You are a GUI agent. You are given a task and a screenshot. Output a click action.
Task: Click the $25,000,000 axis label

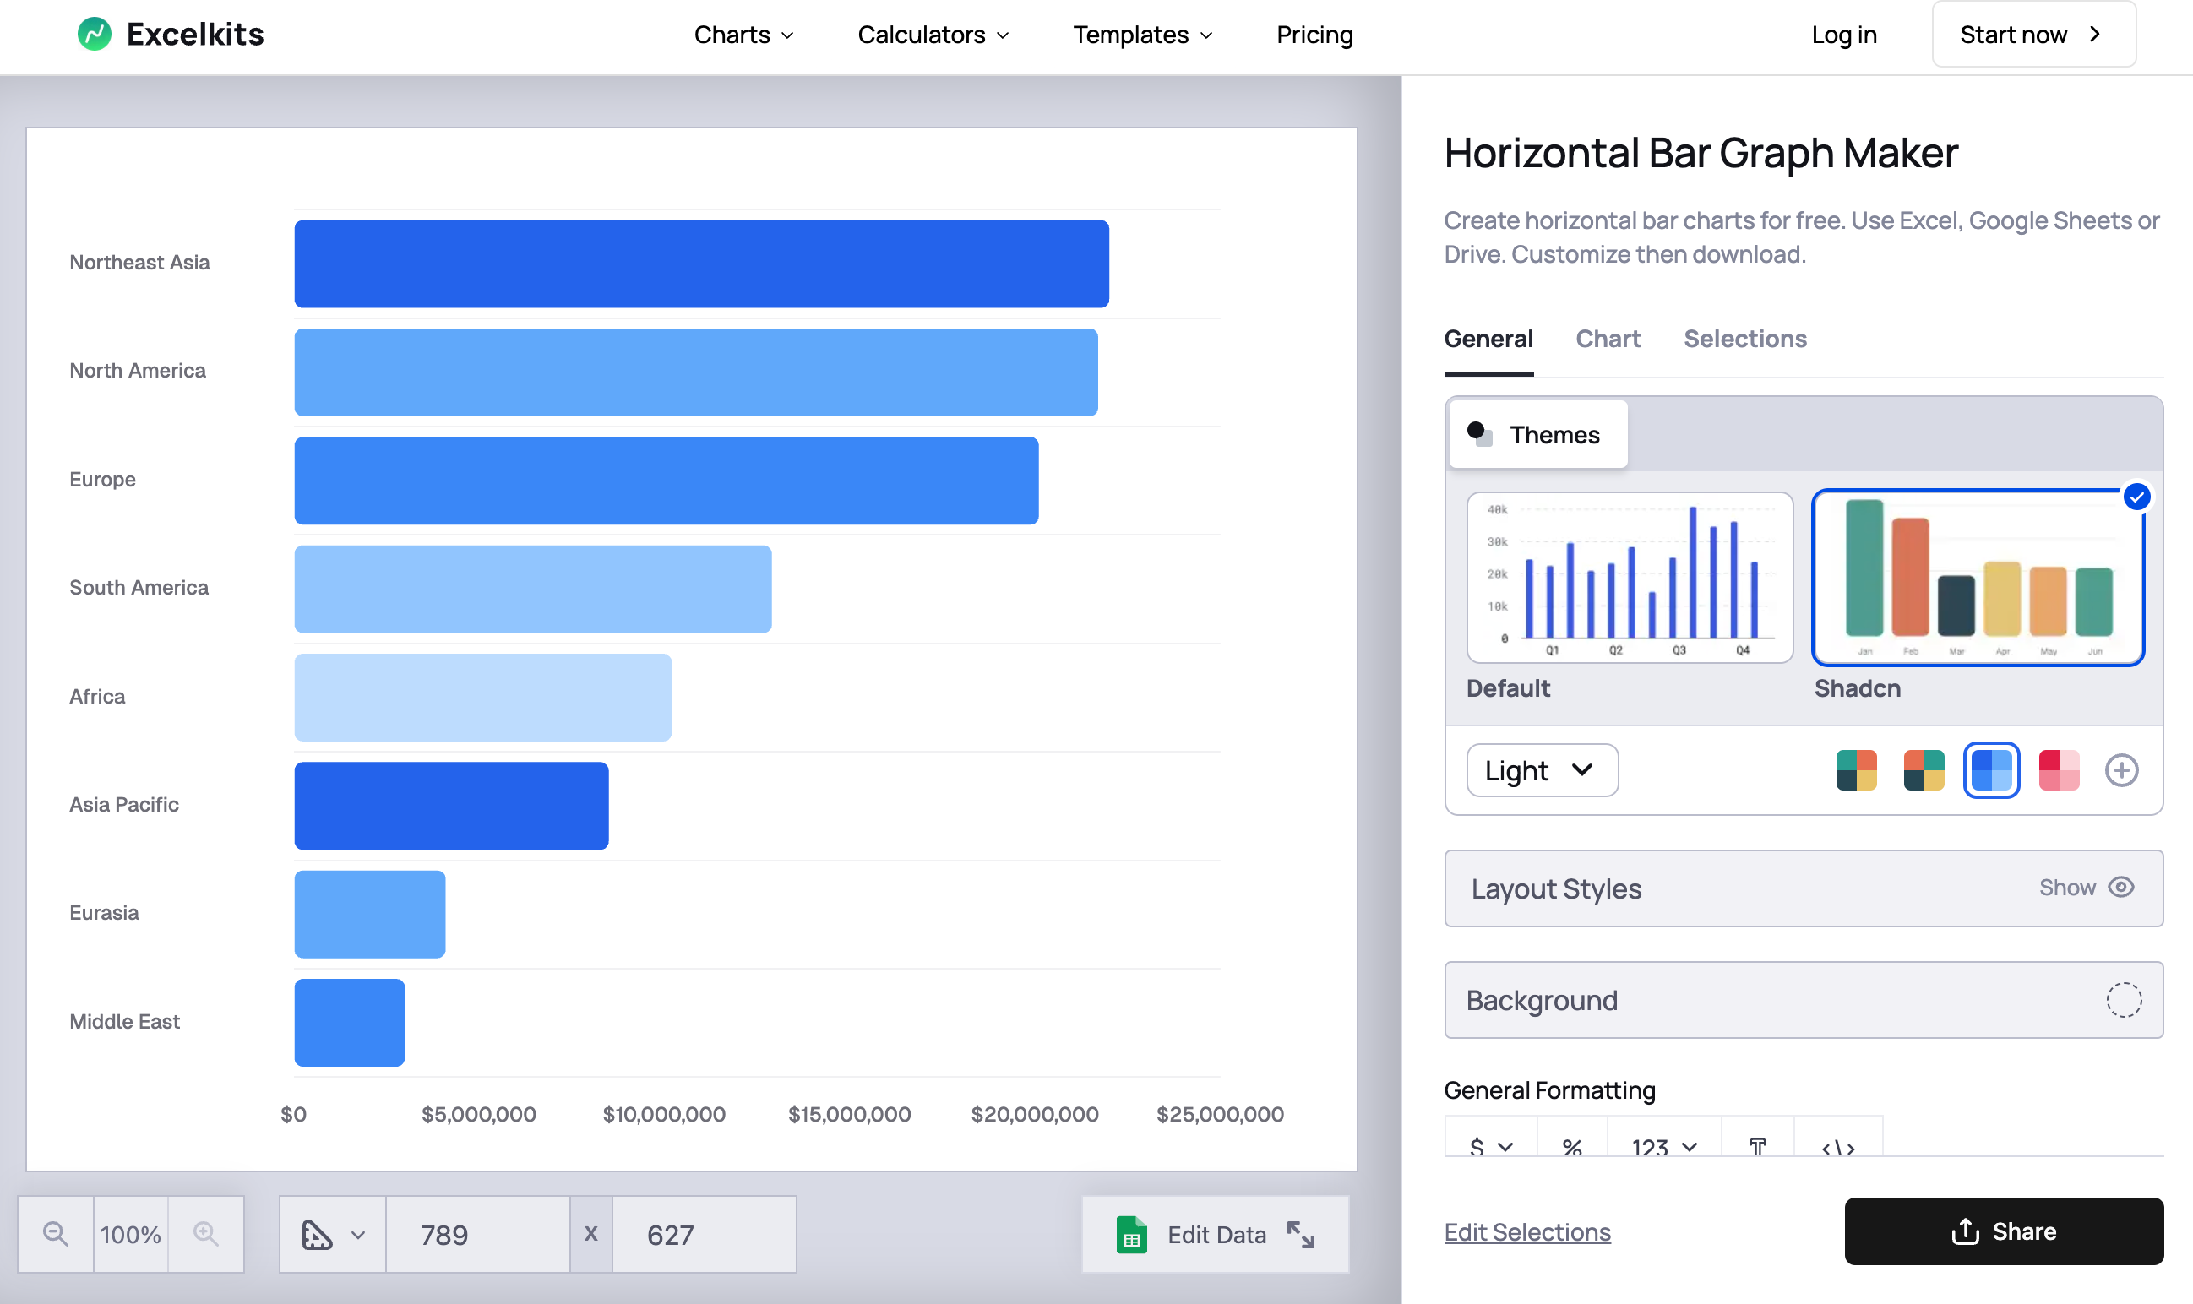1220,1114
